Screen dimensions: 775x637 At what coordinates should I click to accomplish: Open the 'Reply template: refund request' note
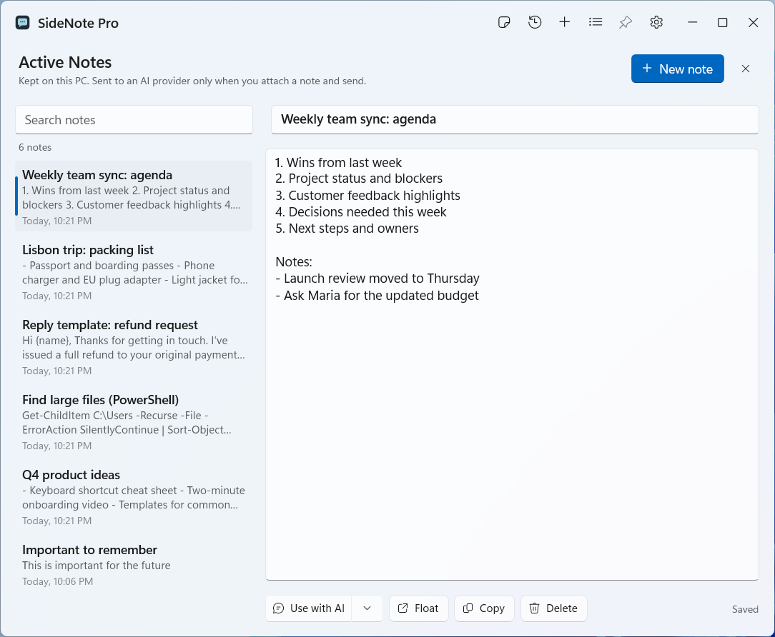pyautogui.click(x=134, y=346)
